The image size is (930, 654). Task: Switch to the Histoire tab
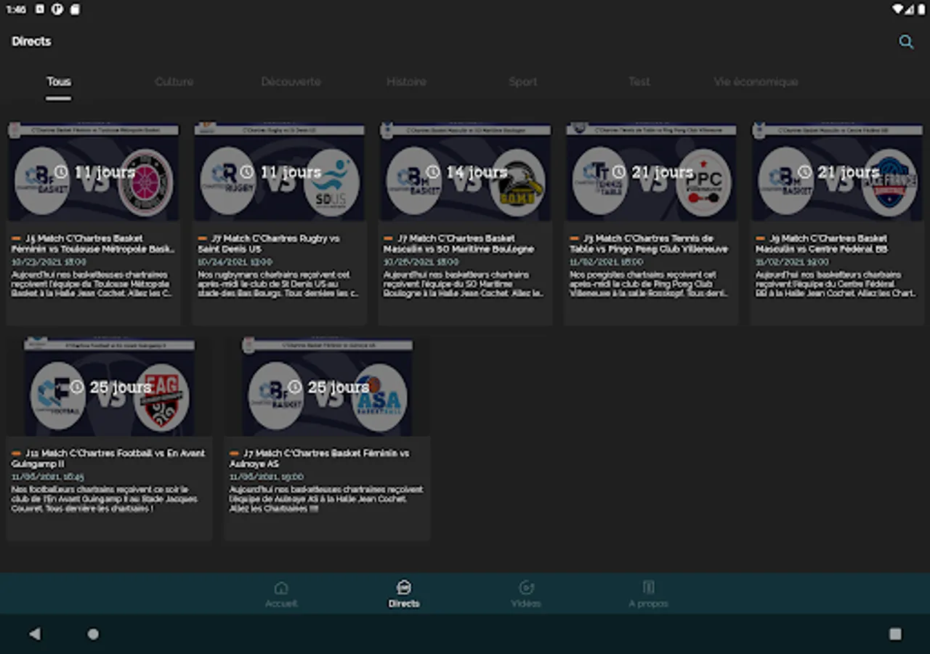[407, 81]
